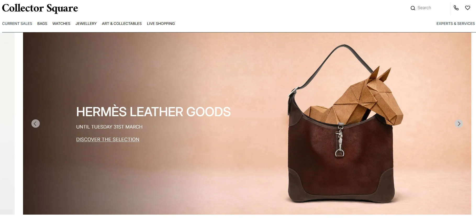This screenshot has width=476, height=218.
Task: Open the Bags menu
Action: [42, 24]
